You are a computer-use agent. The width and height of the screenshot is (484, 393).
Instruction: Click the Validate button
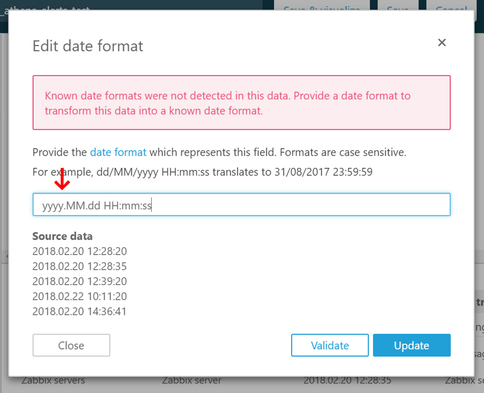330,345
